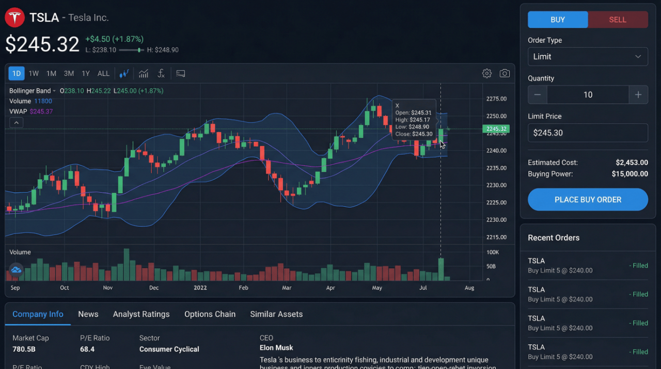The width and height of the screenshot is (661, 369).
Task: Open chart settings gear icon
Action: (x=487, y=73)
